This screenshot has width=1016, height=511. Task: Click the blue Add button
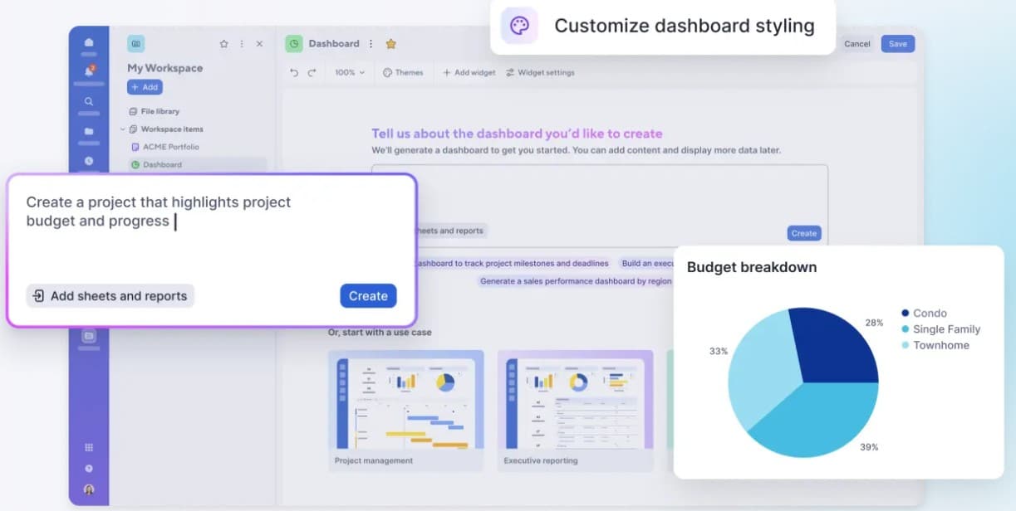145,87
